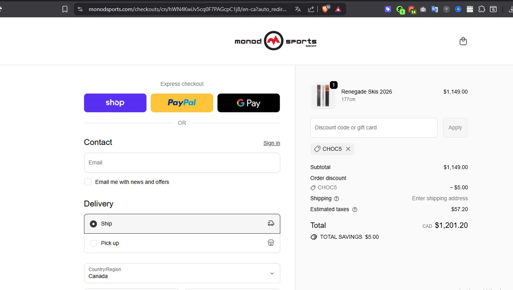The image size is (513, 290).
Task: Open the tab search window icon
Action: click(493, 9)
